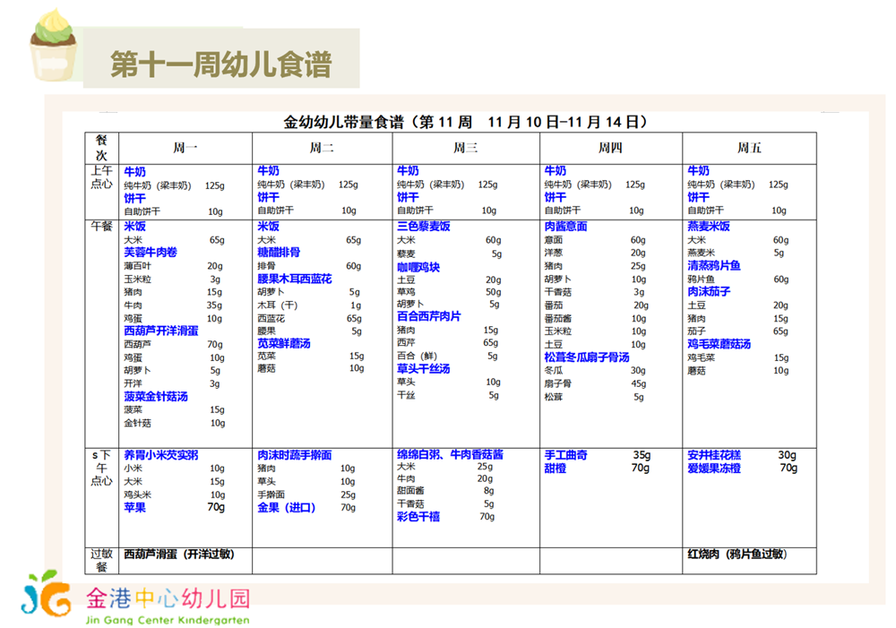Click the 芙蓉牛肉卷 dish name
The width and height of the screenshot is (896, 628).
pos(151,253)
